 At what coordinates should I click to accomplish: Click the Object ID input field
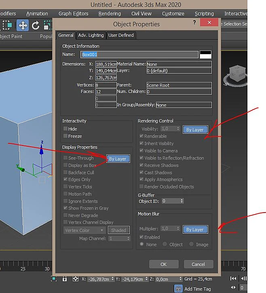171,201
